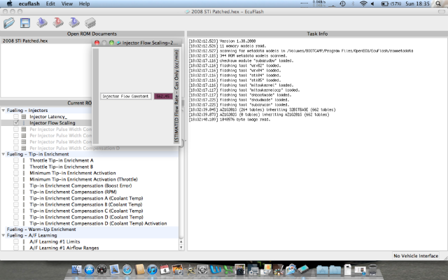Viewport: 448px width, 280px height.
Task: Open Microsoft Excel from the Dock
Action: (x=228, y=269)
